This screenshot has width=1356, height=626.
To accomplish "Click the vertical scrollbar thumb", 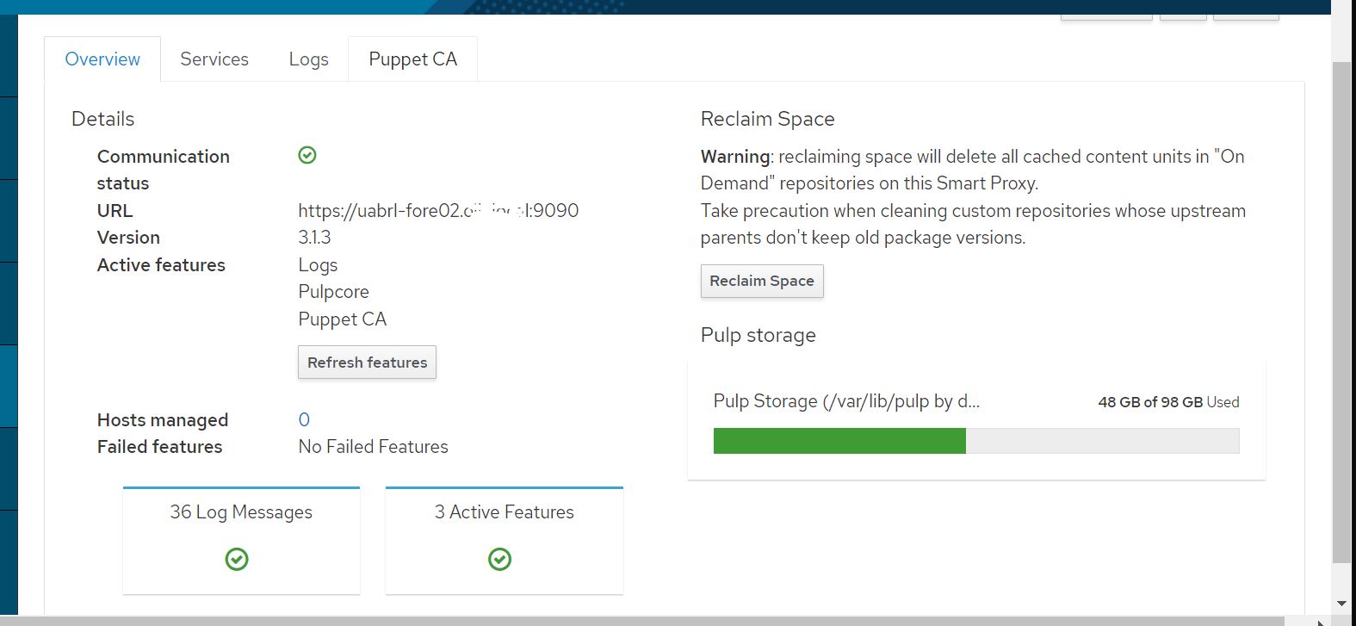I will tap(1341, 310).
